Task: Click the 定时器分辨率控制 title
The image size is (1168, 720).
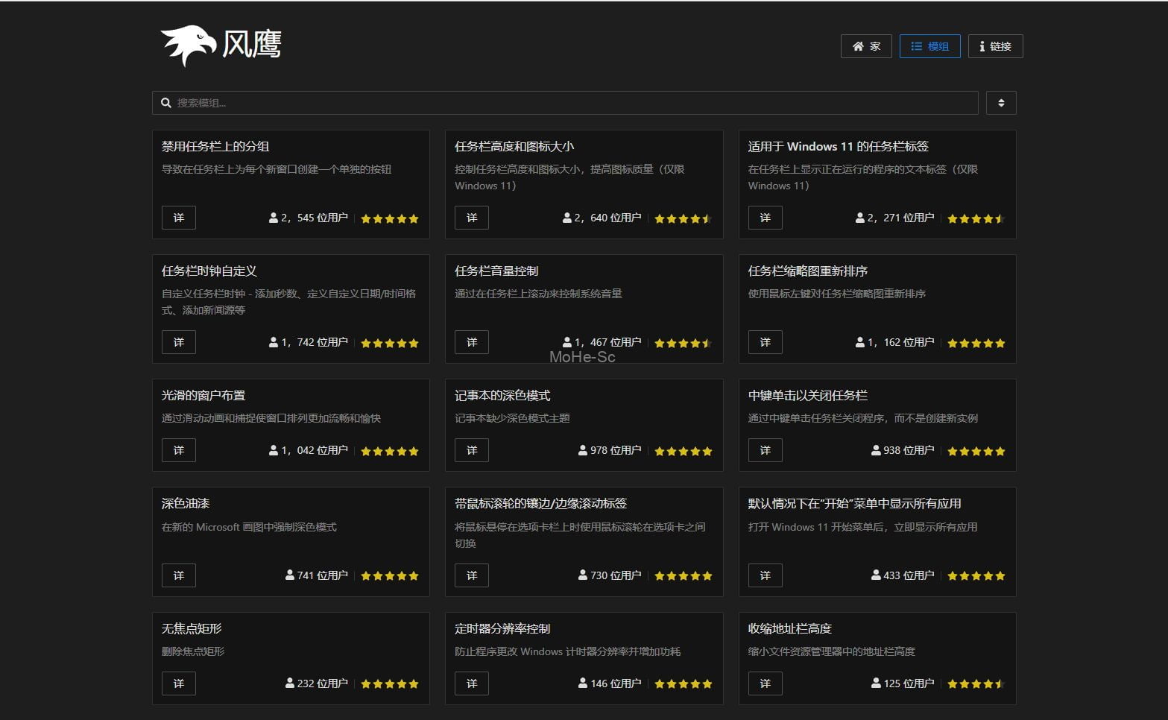Action: pos(502,628)
